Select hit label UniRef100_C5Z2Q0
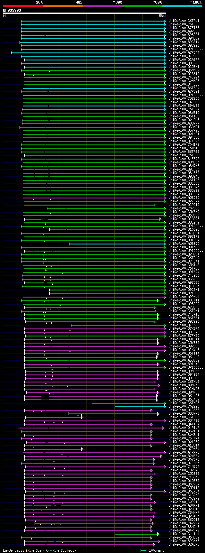The image size is (205, 553). click(x=184, y=99)
